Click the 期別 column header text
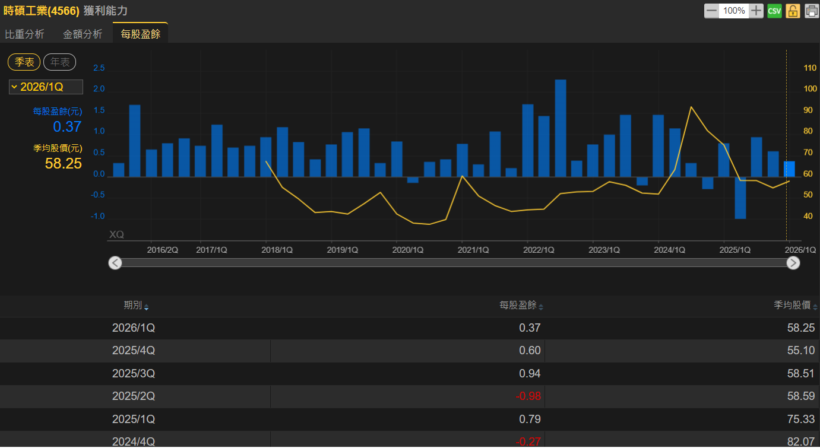Viewport: 820px width, 448px height. pyautogui.click(x=133, y=306)
